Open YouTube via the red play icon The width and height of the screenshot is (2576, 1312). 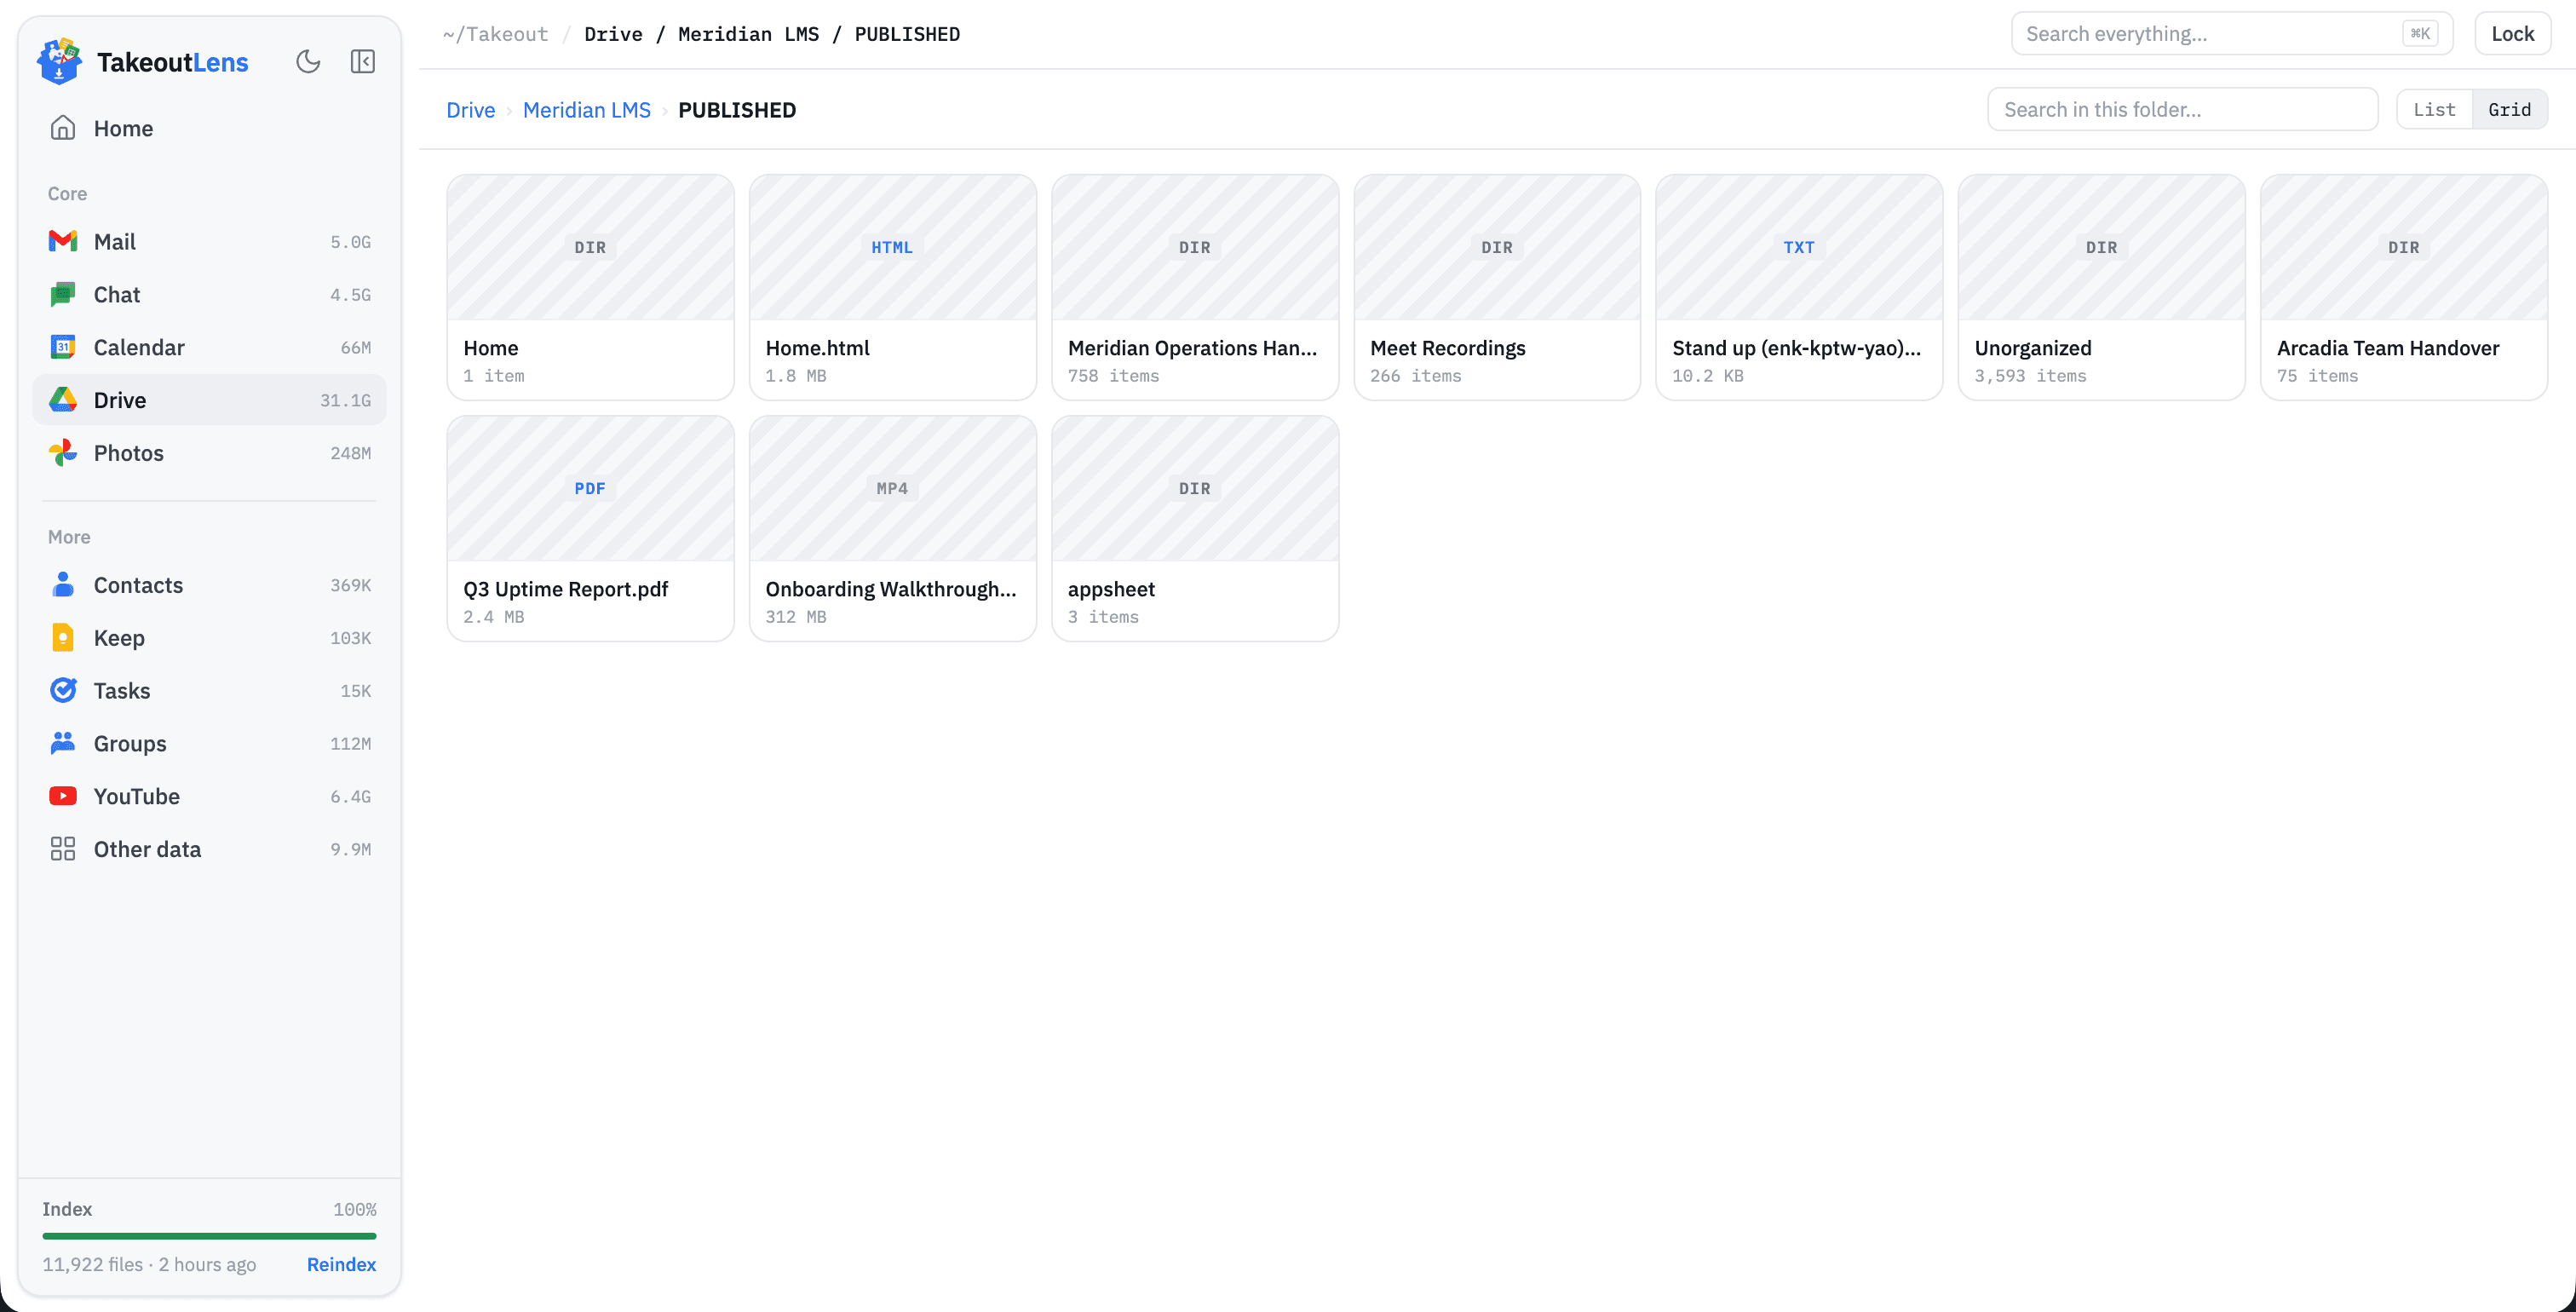(63, 796)
